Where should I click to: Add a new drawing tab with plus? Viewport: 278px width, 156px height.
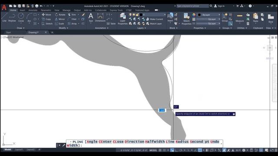52,32
